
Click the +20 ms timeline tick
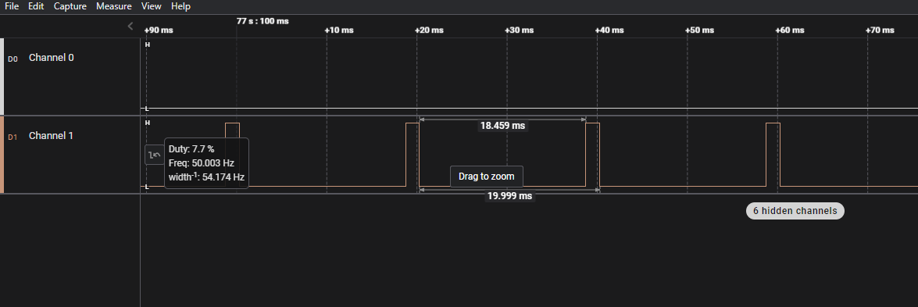pos(429,30)
